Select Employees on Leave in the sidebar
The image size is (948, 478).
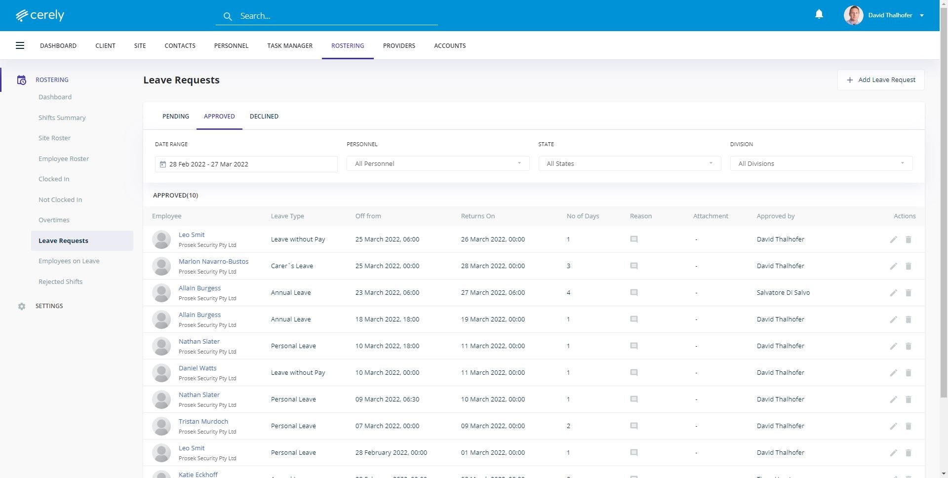[69, 261]
